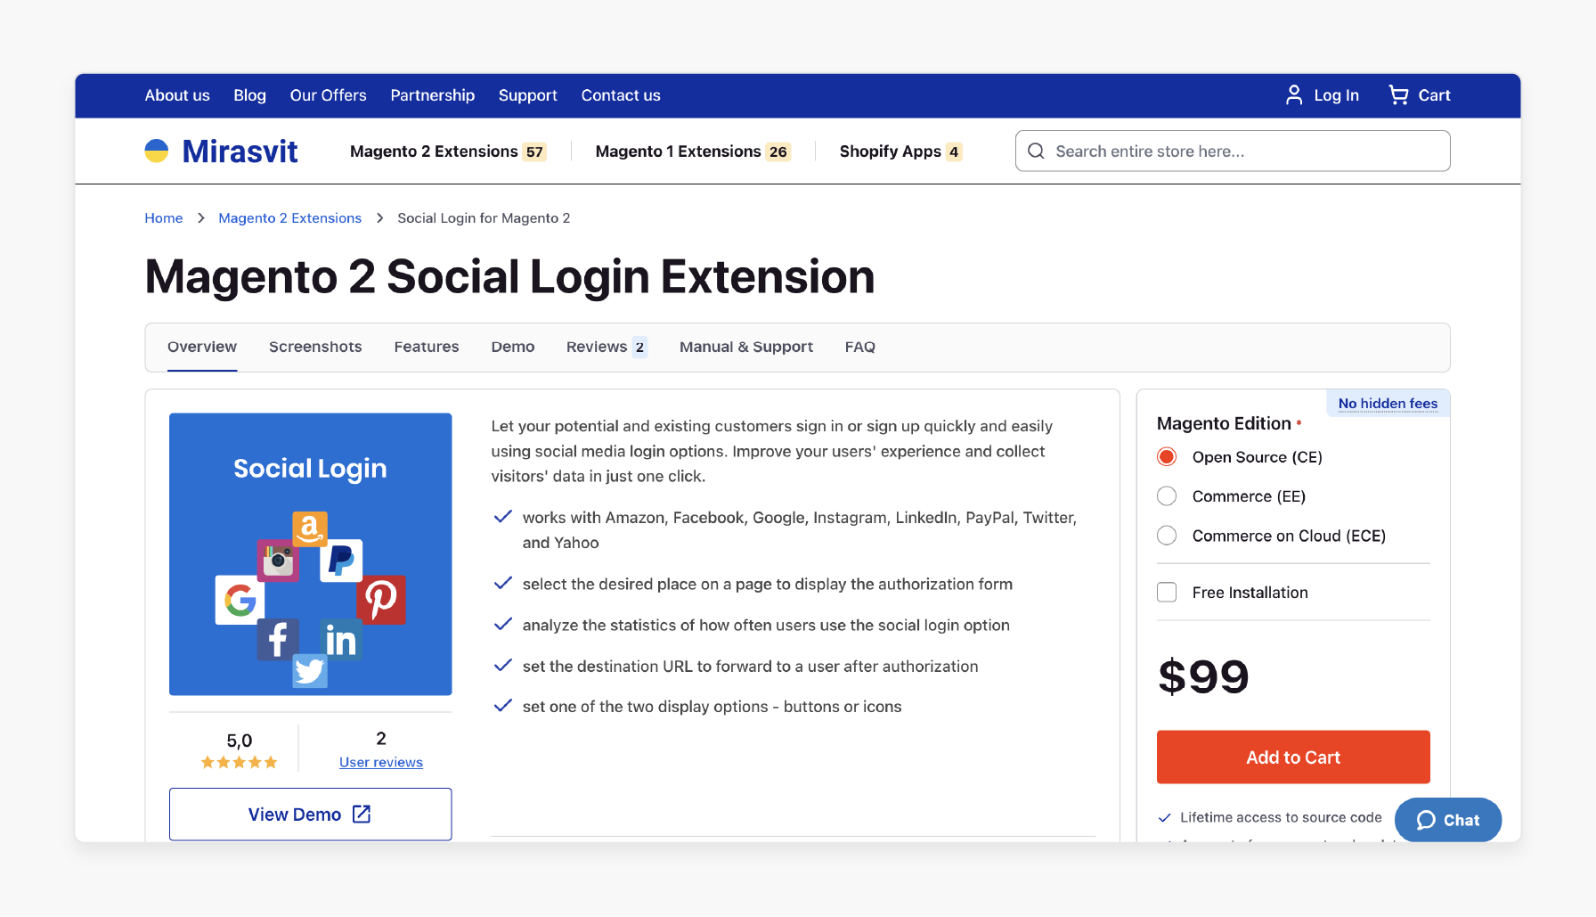Click the 57 badge on Magento 2 Extensions
This screenshot has width=1596, height=917.
534,151
